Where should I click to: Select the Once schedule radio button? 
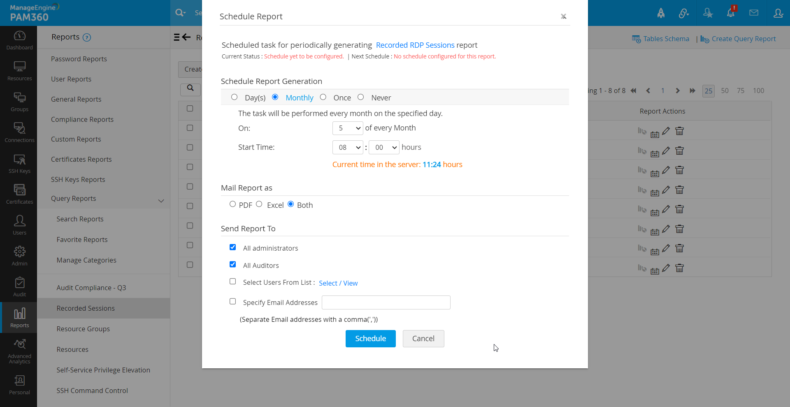pyautogui.click(x=323, y=97)
